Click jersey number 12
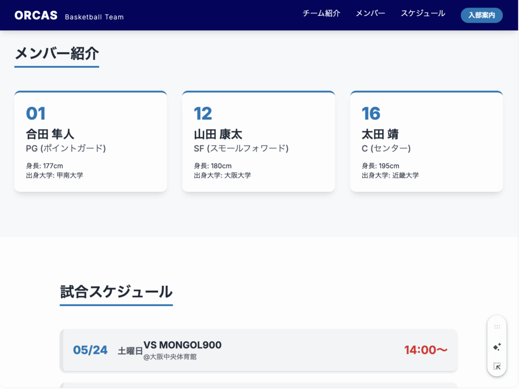519x389 pixels. [x=203, y=113]
